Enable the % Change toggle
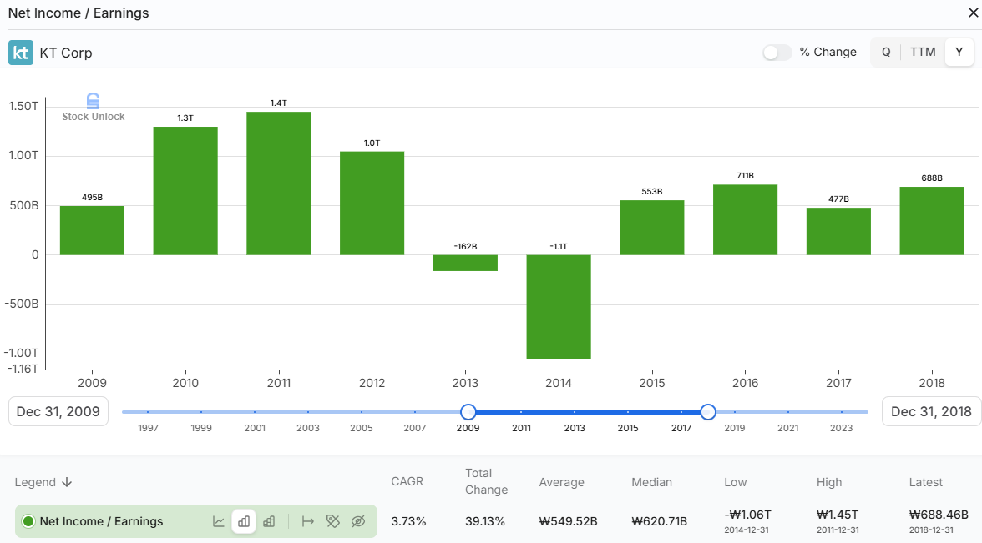The width and height of the screenshot is (982, 543). 777,52
